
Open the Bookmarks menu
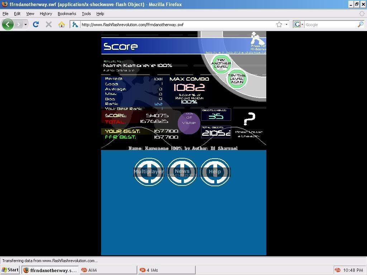coord(67,14)
